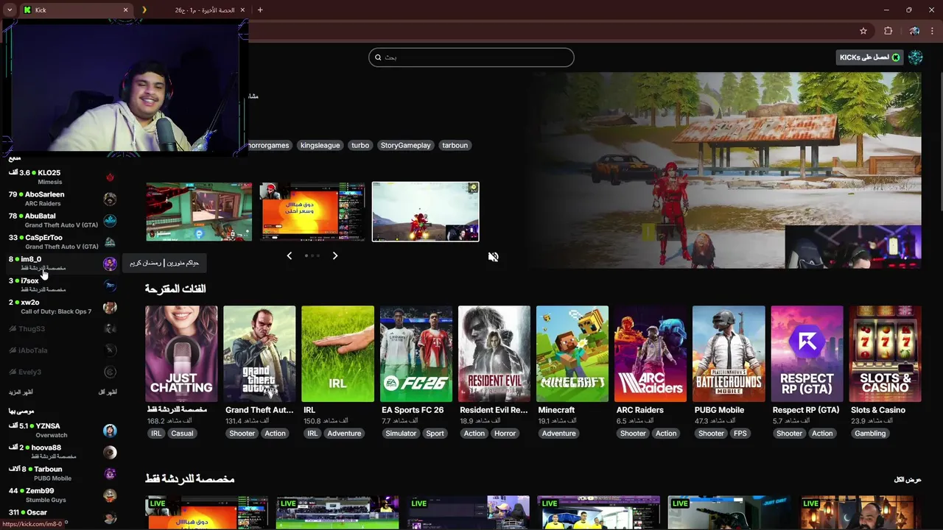Select the tarboun tag

(455, 145)
